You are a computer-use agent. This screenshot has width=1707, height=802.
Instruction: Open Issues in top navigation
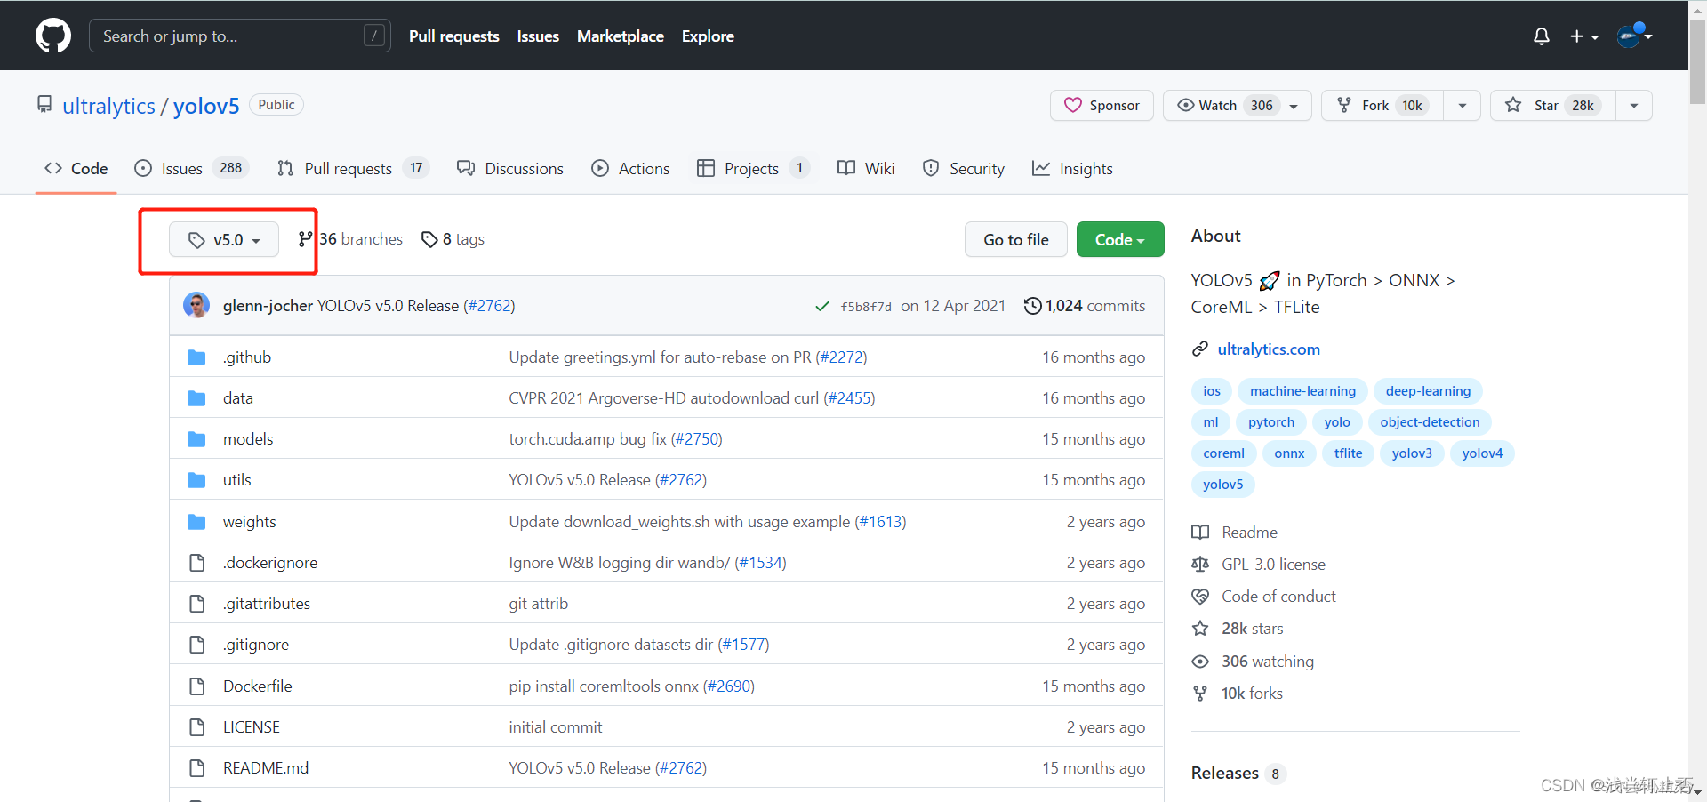(538, 36)
